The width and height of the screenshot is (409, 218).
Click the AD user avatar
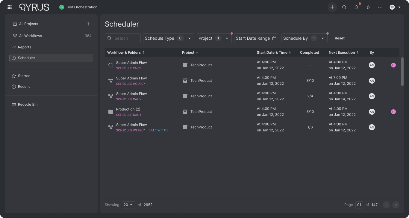point(392,7)
